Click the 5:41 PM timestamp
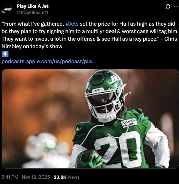 pyautogui.click(x=10, y=177)
